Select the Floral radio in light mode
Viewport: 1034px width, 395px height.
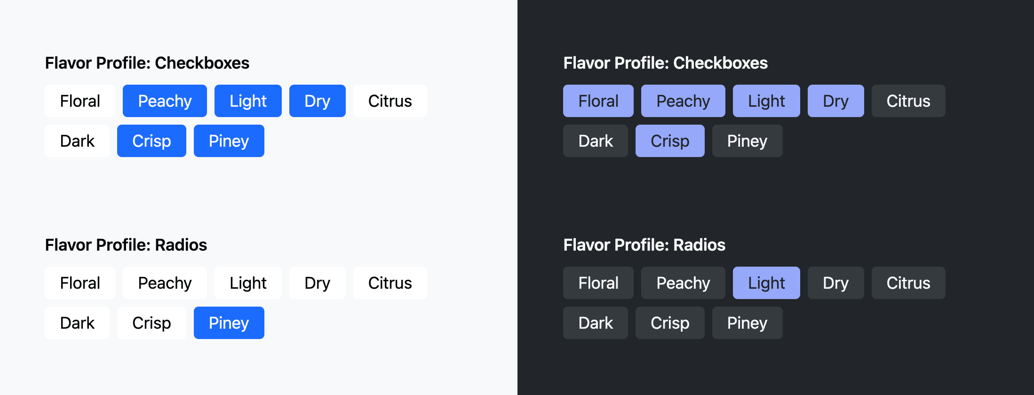pyautogui.click(x=80, y=283)
